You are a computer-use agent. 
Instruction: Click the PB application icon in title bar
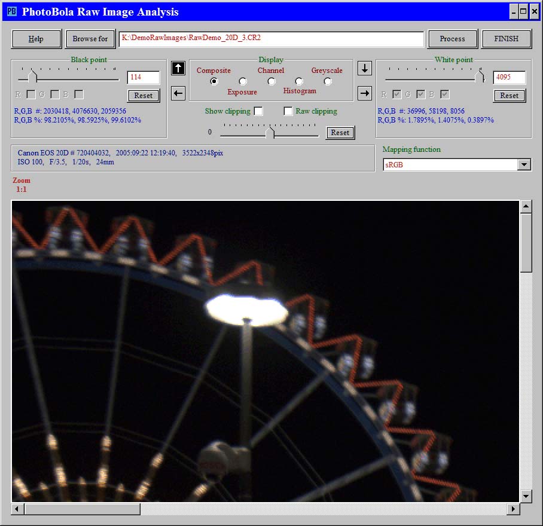(x=11, y=11)
